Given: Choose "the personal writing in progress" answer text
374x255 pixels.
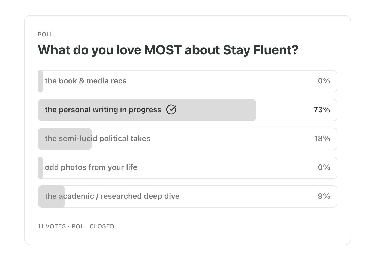Looking at the screenshot, I should [x=103, y=110].
